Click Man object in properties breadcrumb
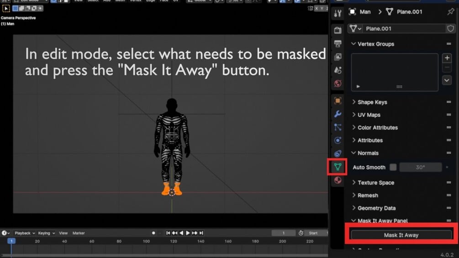The height and width of the screenshot is (258, 459). click(x=360, y=12)
